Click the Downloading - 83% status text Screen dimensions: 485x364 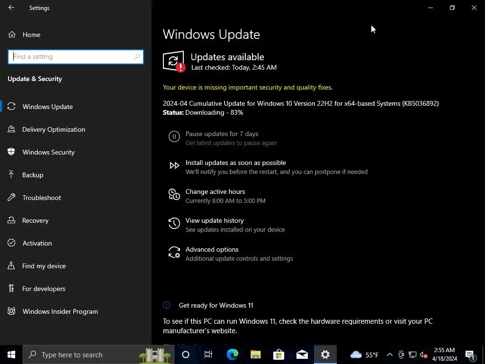coord(214,113)
